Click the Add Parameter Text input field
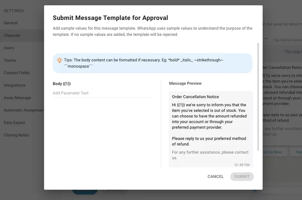This screenshot has height=200, width=302. click(x=103, y=93)
